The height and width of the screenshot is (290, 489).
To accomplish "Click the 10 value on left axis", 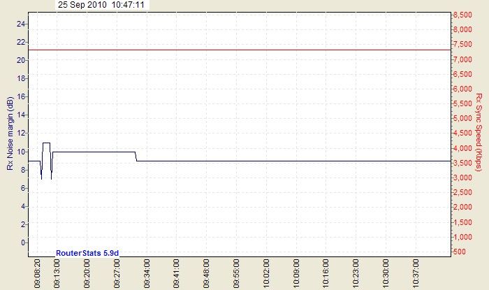I will [x=21, y=152].
